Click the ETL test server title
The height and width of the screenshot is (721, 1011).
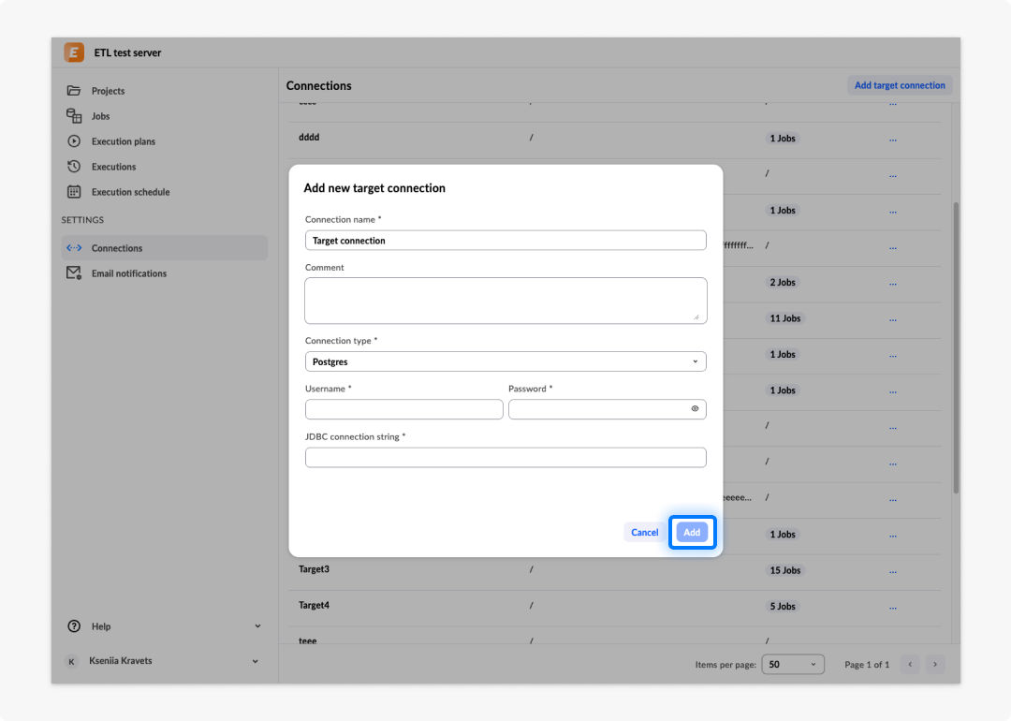pyautogui.click(x=127, y=52)
